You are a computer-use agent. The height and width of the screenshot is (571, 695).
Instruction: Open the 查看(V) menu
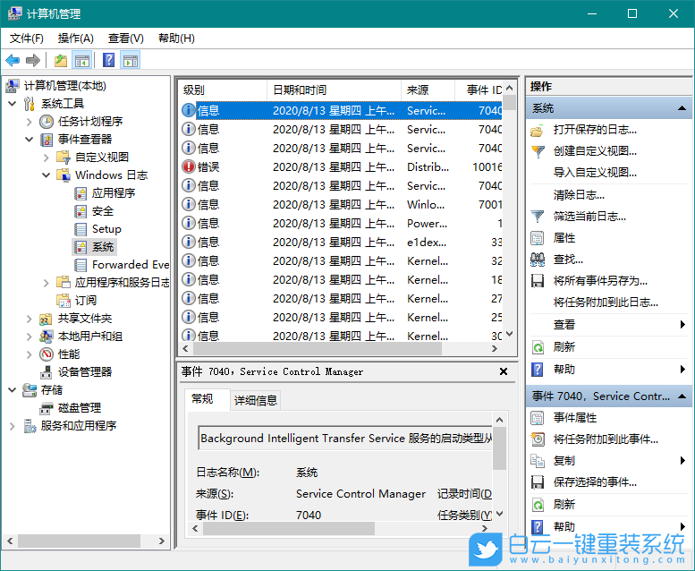126,38
